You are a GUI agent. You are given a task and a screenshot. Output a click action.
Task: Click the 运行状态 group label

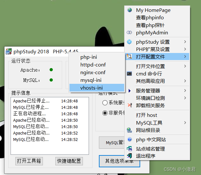[21, 61]
